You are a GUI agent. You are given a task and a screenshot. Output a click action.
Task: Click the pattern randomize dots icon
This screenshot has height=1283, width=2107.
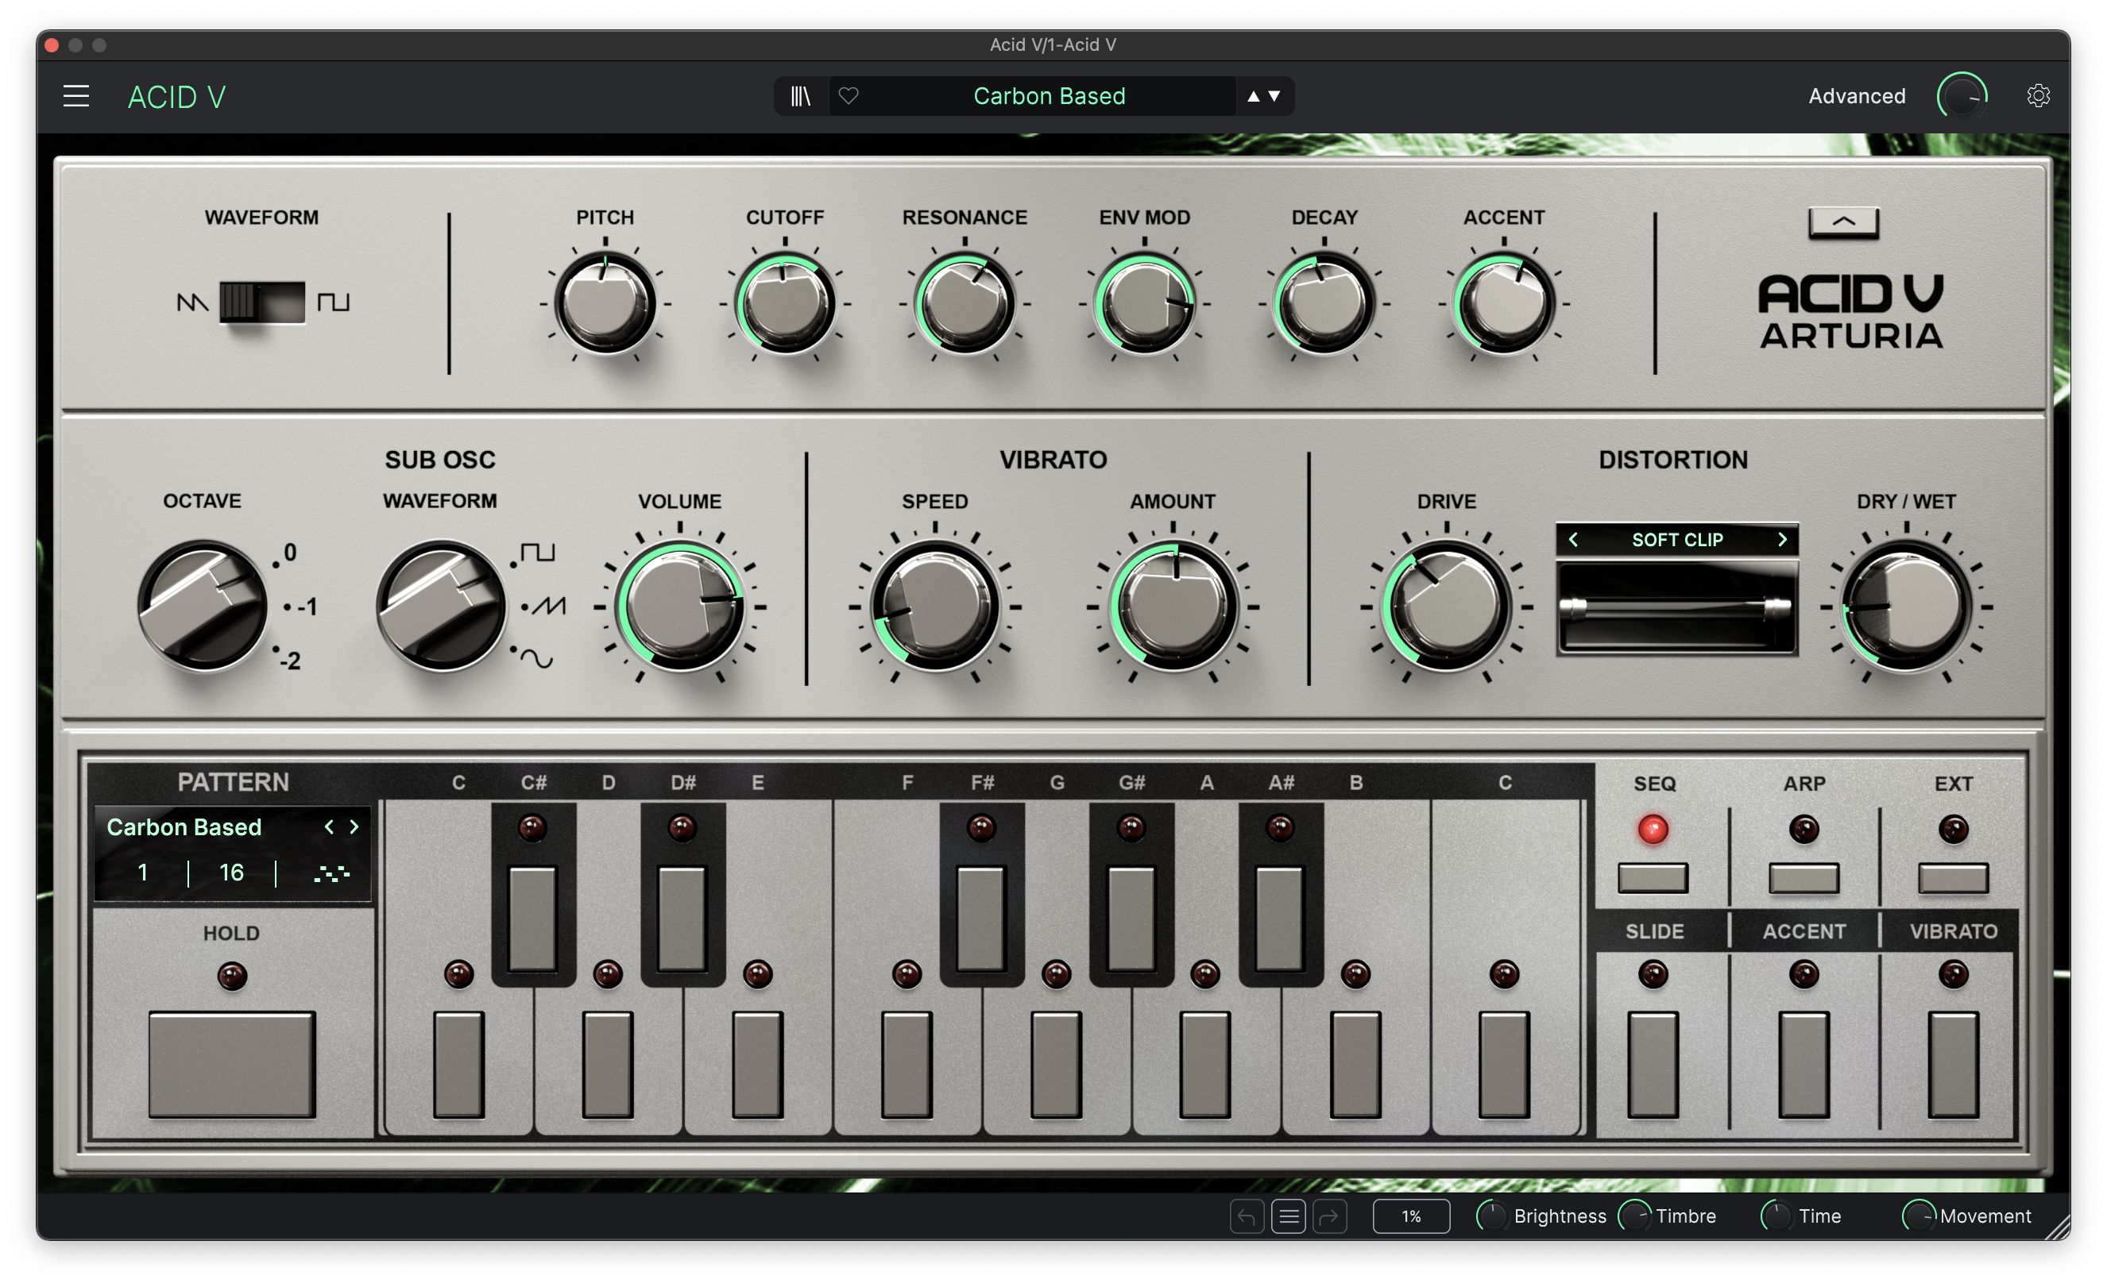[x=331, y=873]
